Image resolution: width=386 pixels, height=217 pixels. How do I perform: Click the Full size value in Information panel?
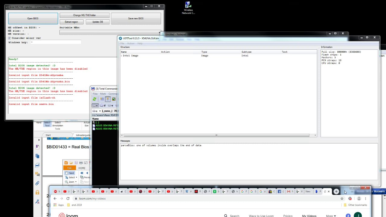(341, 52)
